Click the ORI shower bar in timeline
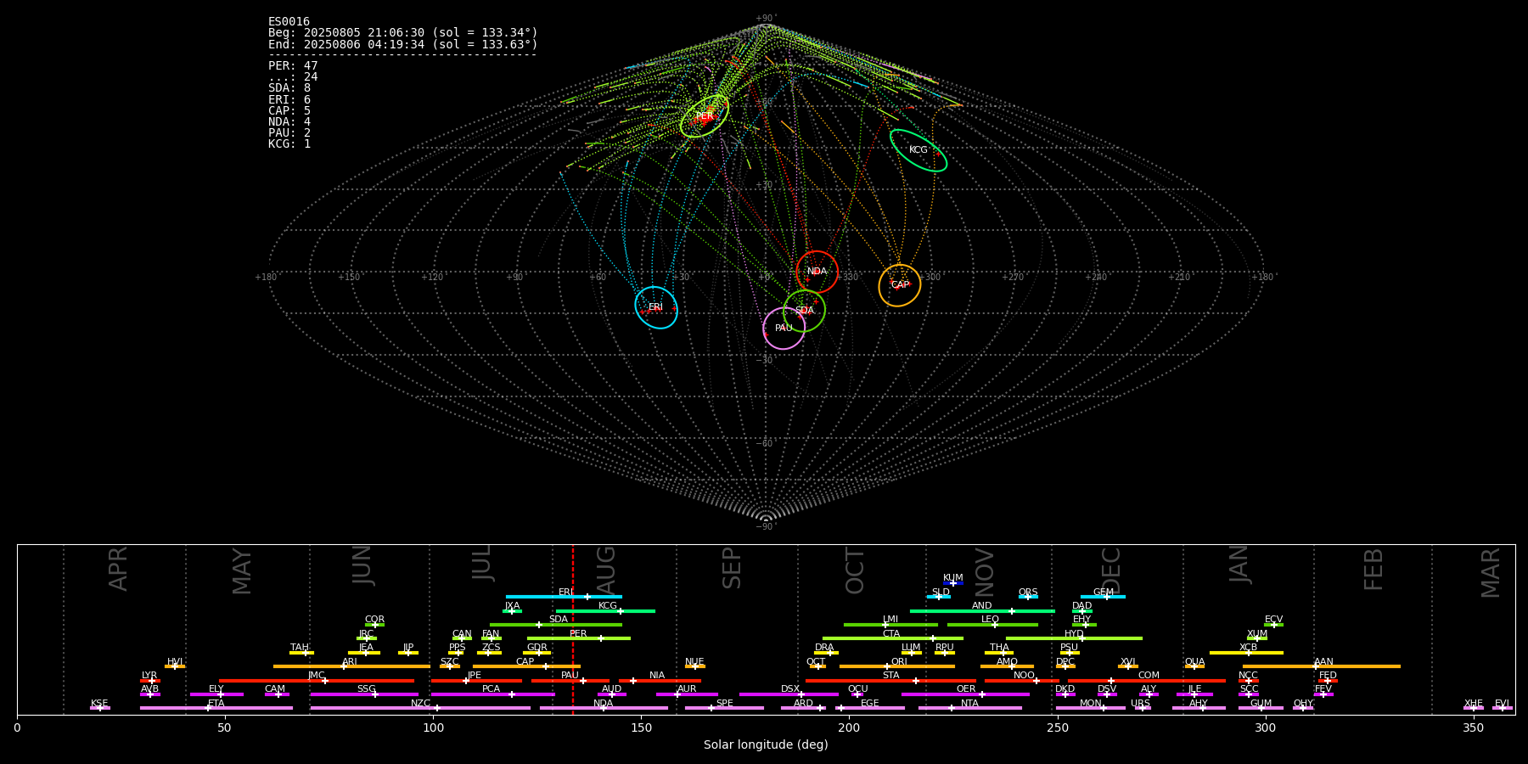 (x=897, y=666)
